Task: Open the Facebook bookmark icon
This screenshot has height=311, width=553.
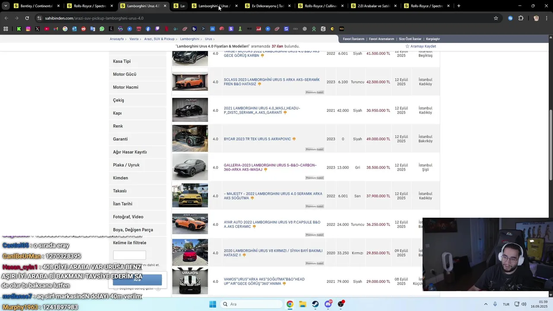Action: pos(148,29)
